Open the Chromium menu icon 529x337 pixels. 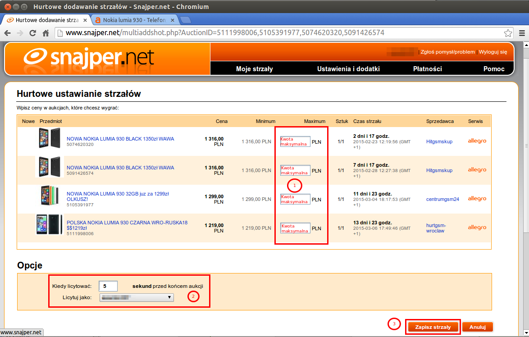521,33
